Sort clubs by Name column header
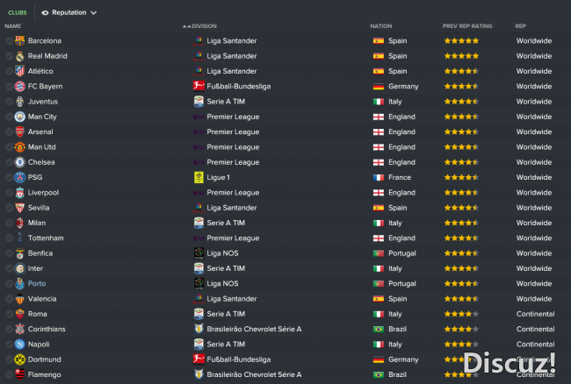 (x=13, y=26)
